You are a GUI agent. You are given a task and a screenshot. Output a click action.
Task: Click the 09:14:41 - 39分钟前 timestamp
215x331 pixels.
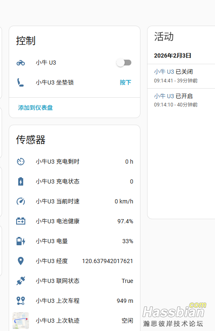(176, 81)
